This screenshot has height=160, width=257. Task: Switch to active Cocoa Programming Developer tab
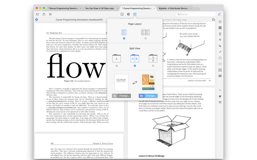[137, 8]
